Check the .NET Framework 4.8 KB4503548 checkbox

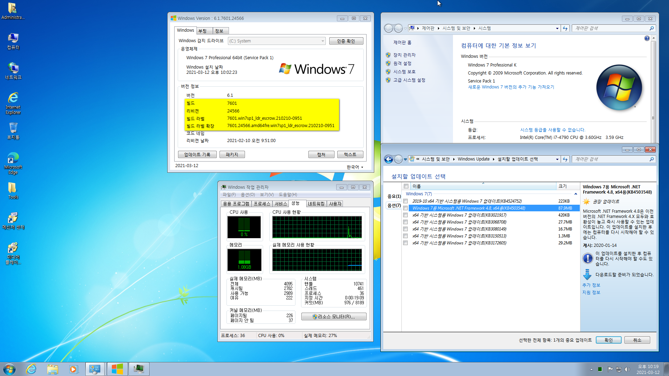pos(405,208)
